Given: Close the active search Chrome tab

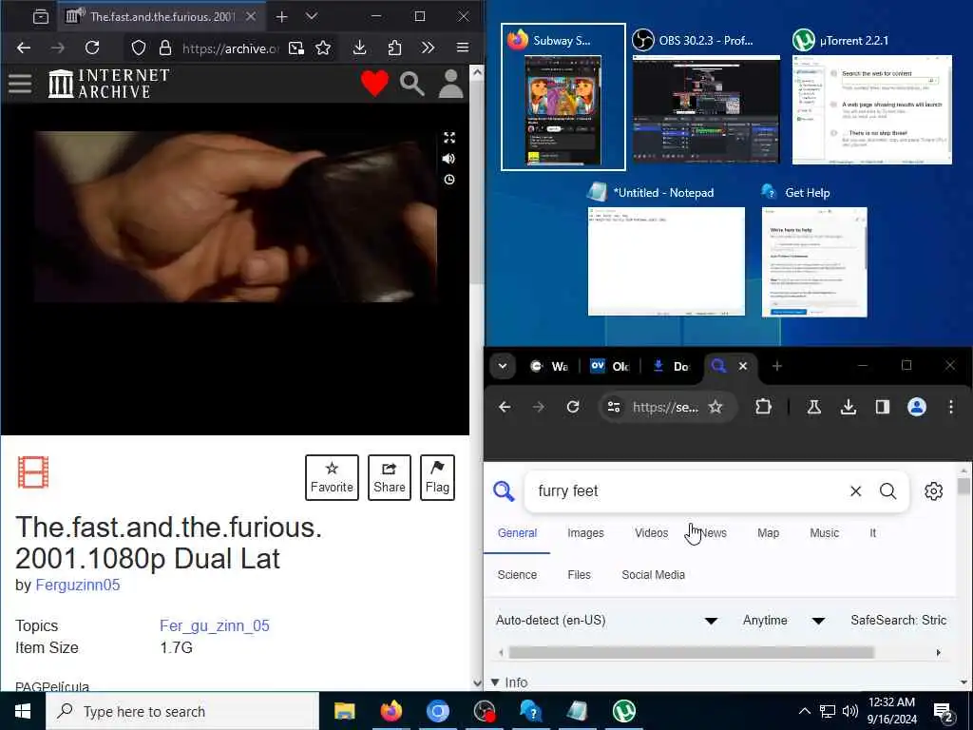Looking at the screenshot, I should coord(743,366).
